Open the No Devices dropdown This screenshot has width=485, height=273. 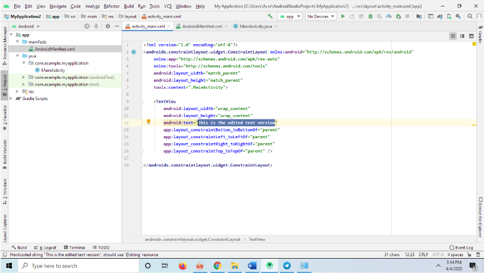(320, 16)
